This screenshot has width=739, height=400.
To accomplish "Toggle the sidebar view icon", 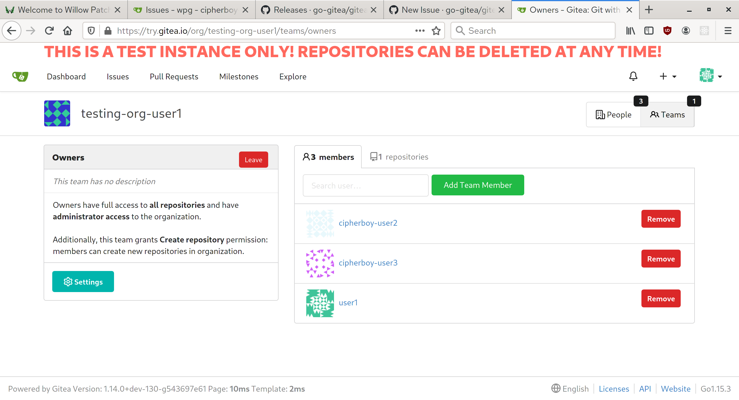I will point(649,31).
